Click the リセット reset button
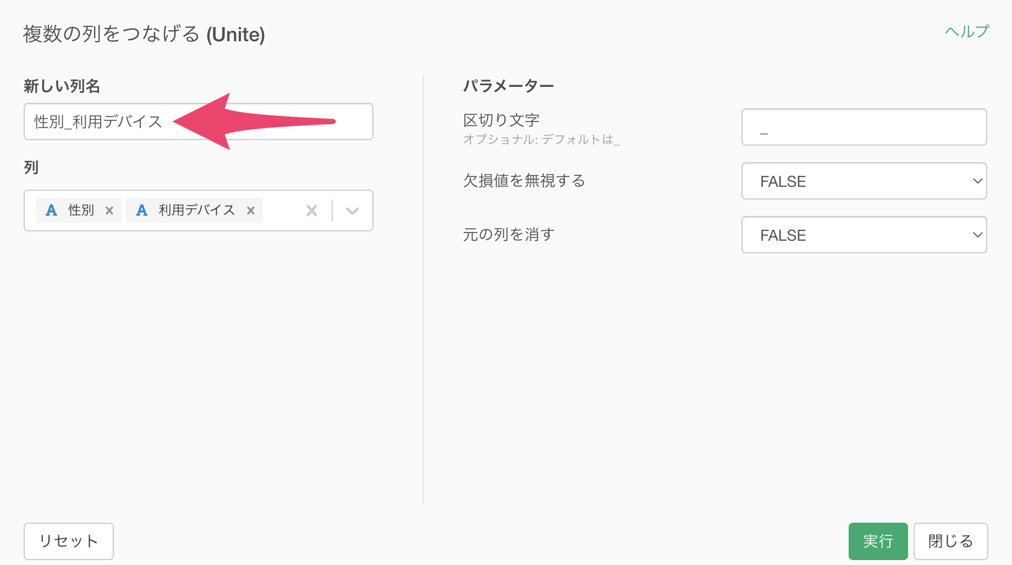The image size is (1012, 565). (69, 541)
